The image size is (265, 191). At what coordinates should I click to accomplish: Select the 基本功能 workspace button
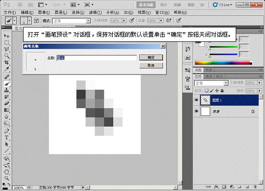[x=146, y=5]
